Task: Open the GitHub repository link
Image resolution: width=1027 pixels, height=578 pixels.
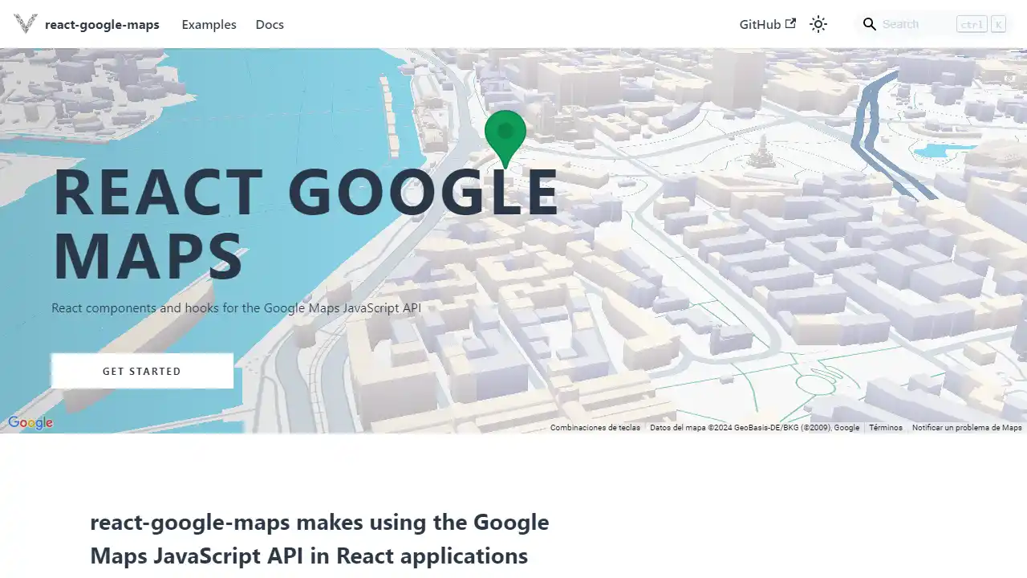Action: (x=759, y=24)
